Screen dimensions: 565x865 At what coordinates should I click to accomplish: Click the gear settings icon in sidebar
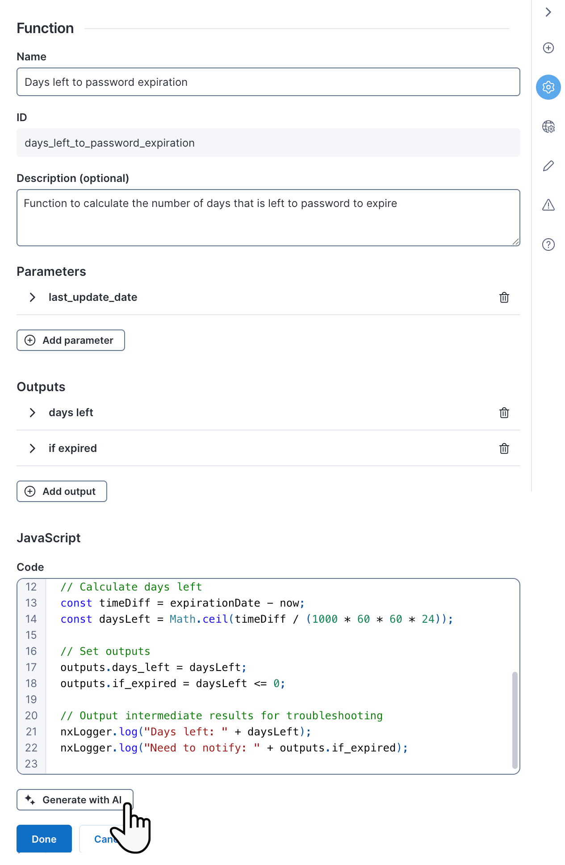pos(548,87)
